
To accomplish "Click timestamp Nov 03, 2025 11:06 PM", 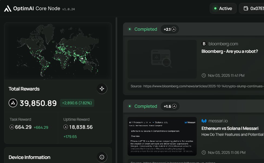I will [227, 152].
